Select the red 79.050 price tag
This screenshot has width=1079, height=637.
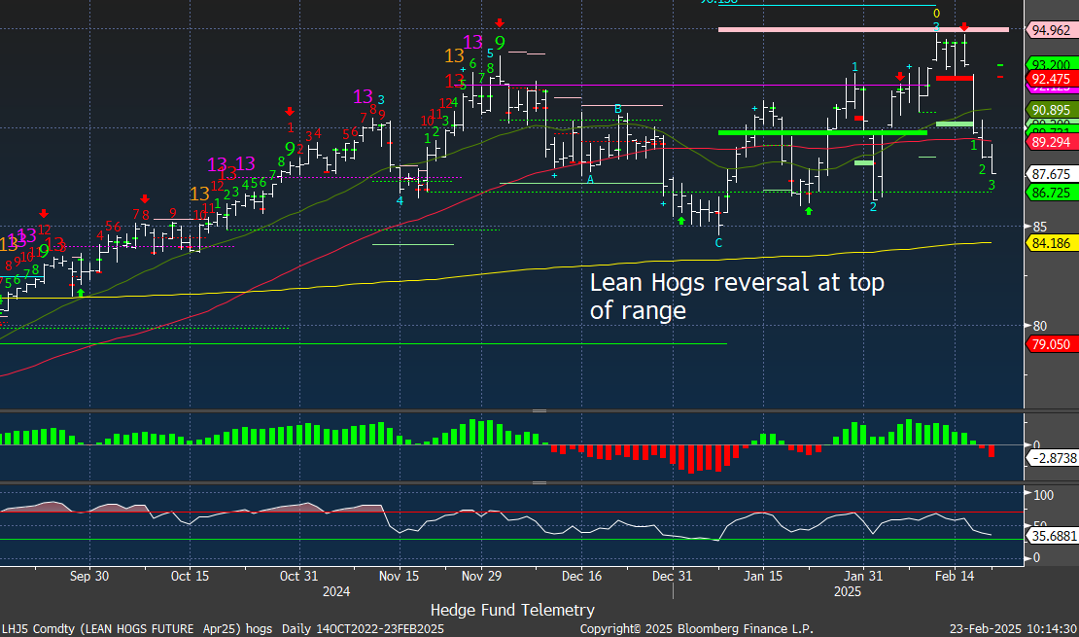(x=1051, y=344)
